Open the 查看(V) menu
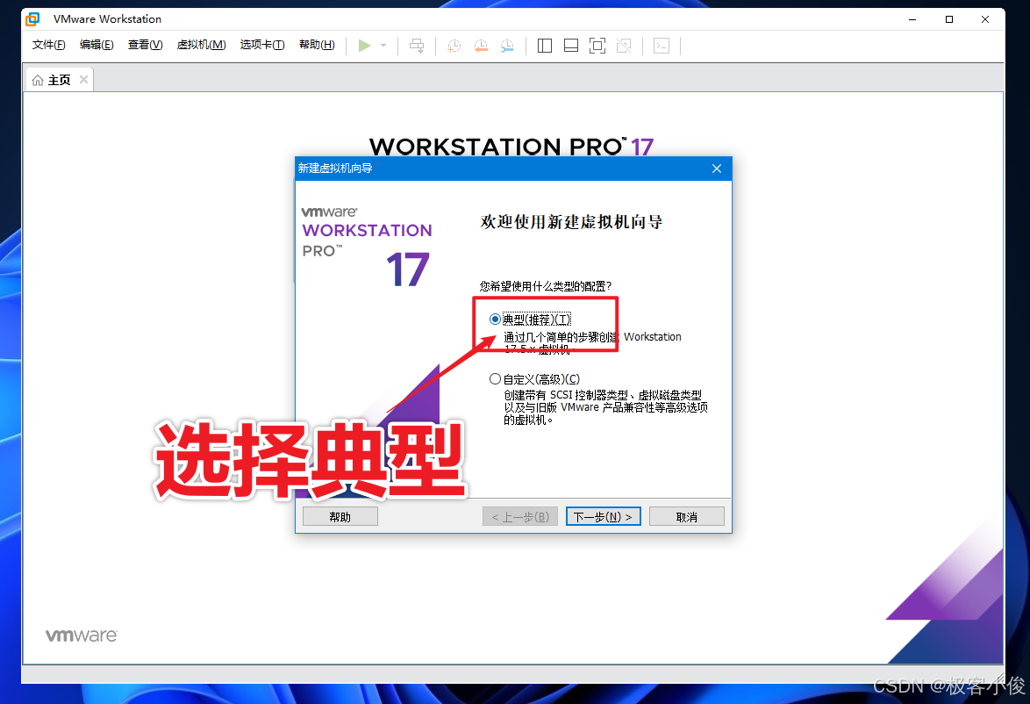 (x=145, y=45)
